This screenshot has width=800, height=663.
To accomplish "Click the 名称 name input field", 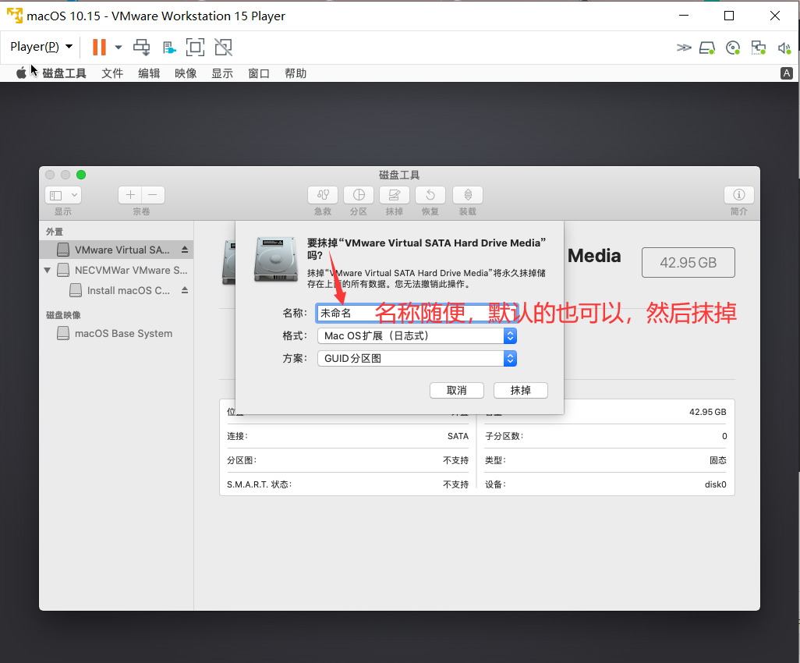I will click(417, 313).
